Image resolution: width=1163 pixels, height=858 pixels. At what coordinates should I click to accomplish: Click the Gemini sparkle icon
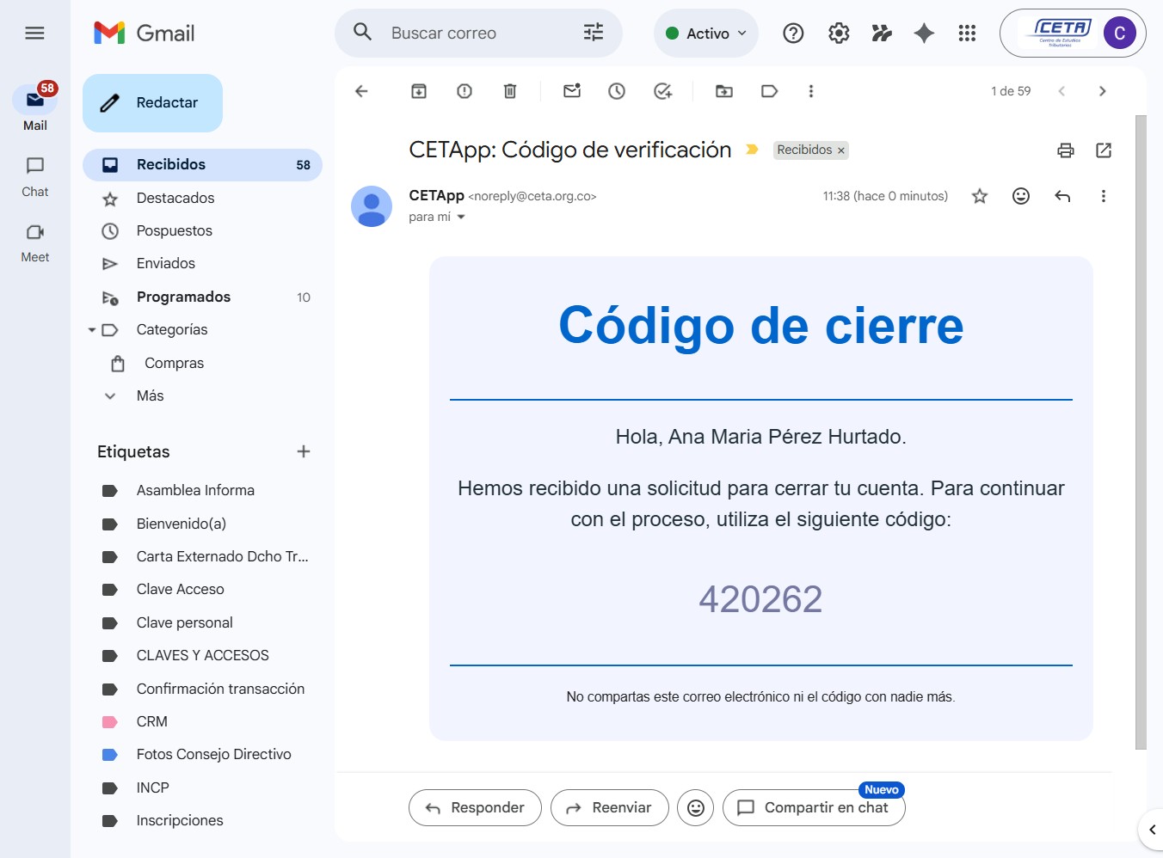coord(924,34)
